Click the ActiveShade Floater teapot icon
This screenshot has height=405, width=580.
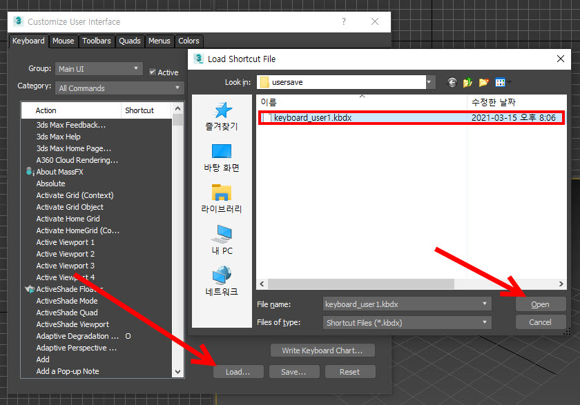click(x=30, y=289)
